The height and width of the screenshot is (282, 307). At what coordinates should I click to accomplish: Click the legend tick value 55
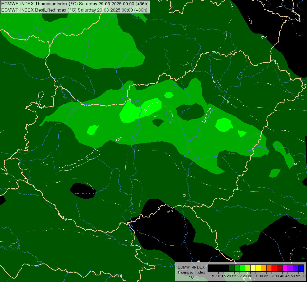click(x=298, y=276)
